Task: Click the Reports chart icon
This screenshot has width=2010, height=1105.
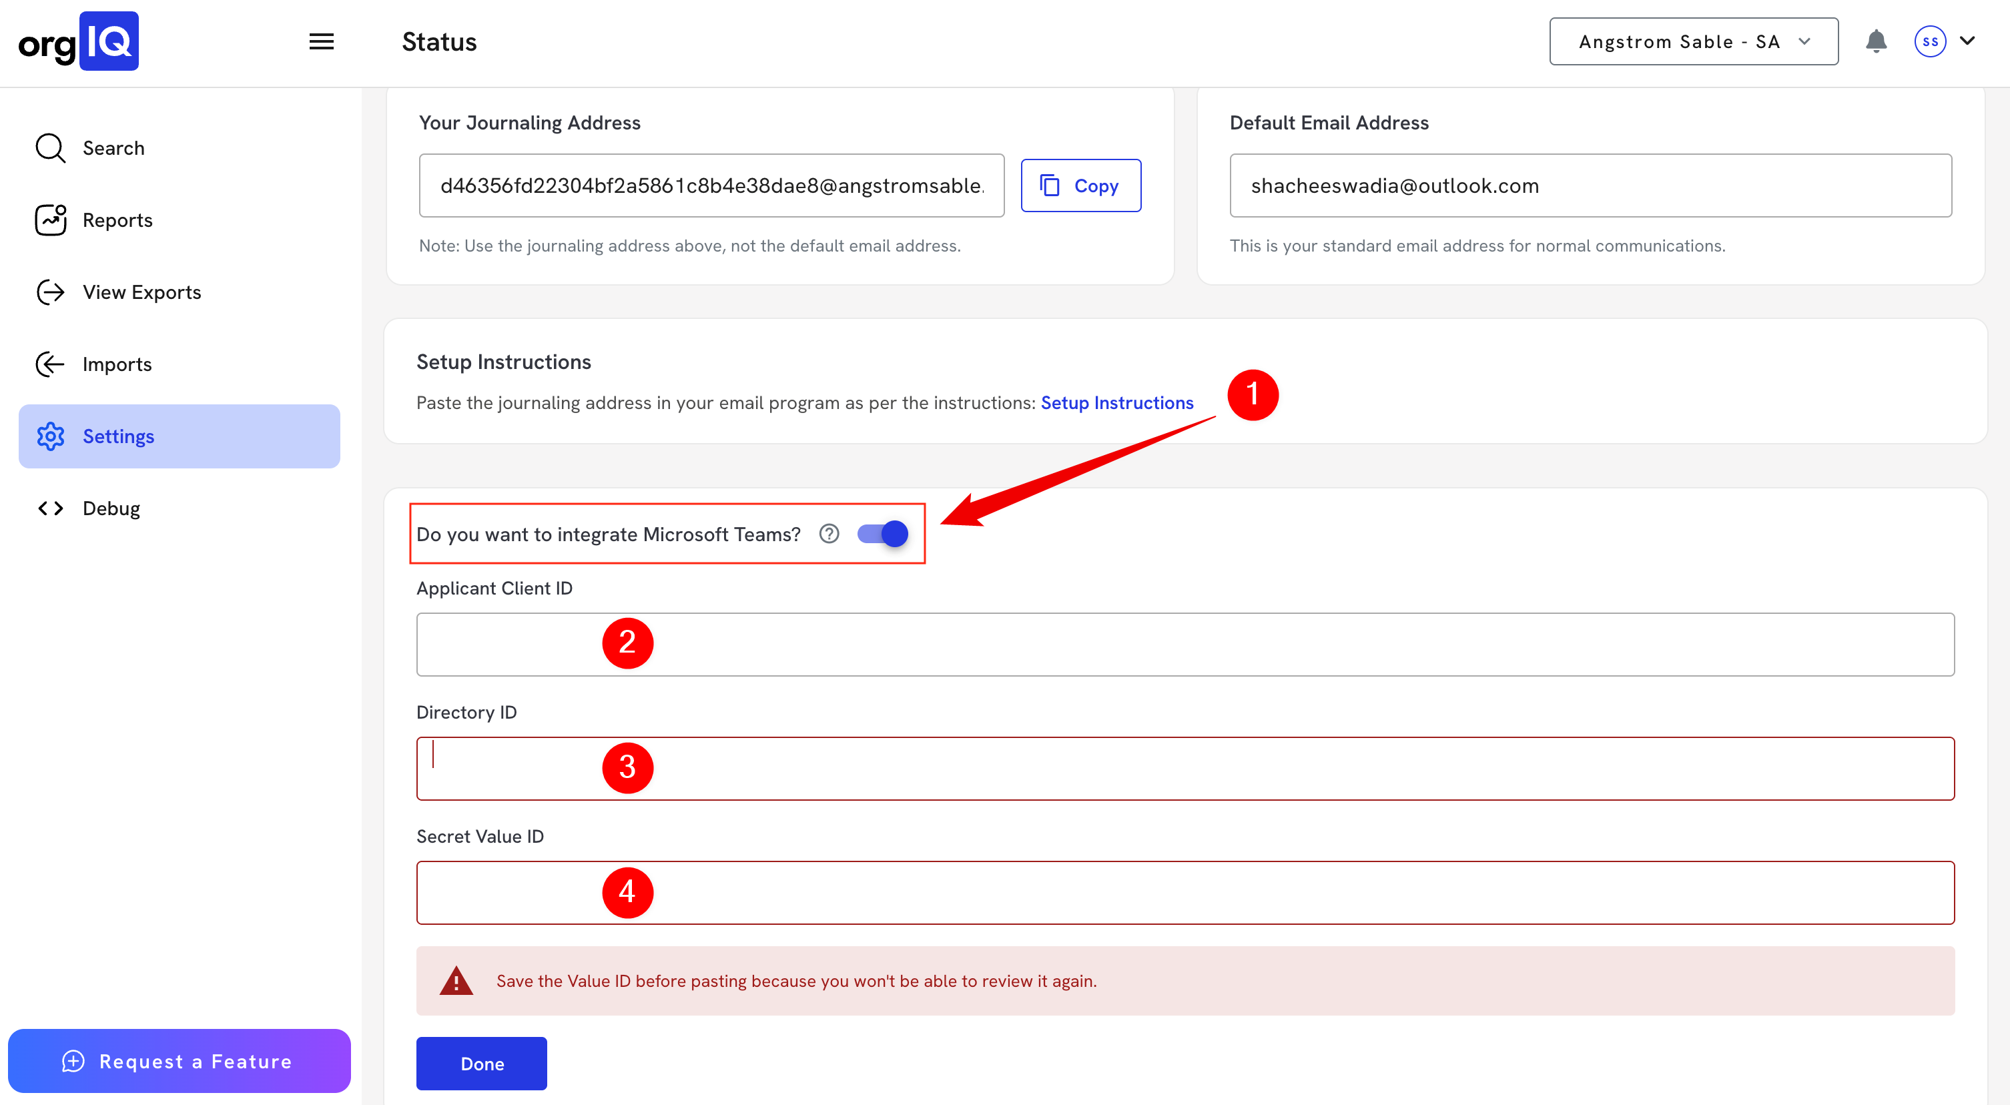Action: (x=51, y=220)
